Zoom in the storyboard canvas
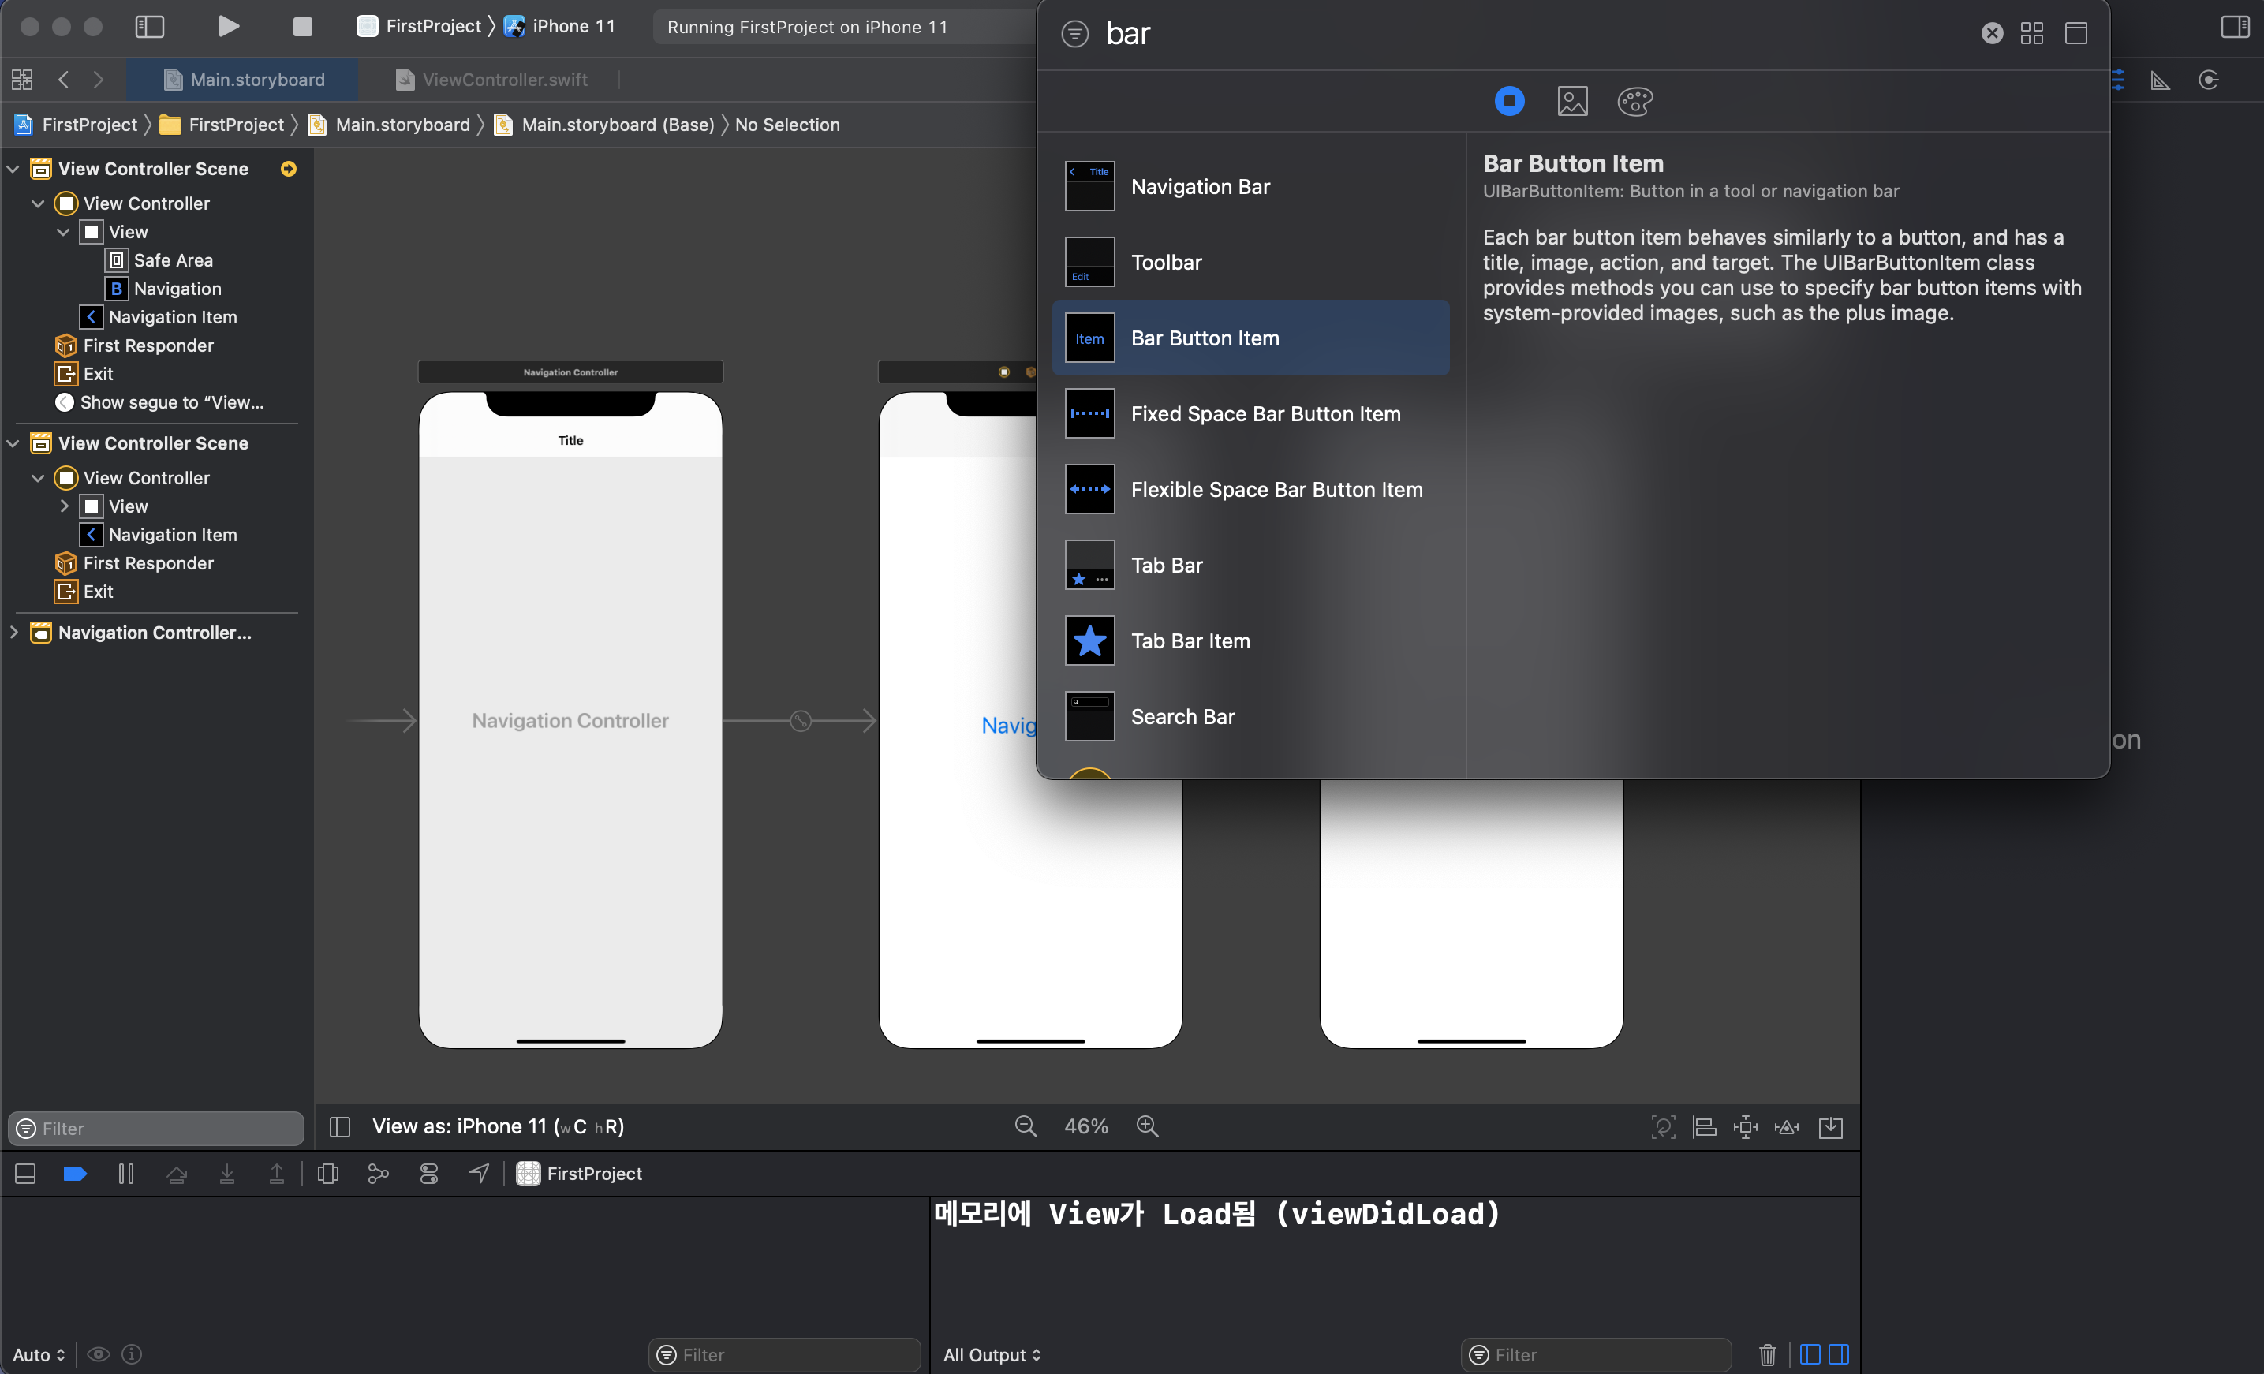The image size is (2264, 1374). 1147,1126
